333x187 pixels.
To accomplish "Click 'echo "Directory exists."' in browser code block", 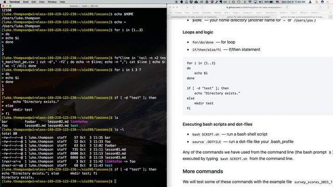I will pyautogui.click(x=217, y=94).
